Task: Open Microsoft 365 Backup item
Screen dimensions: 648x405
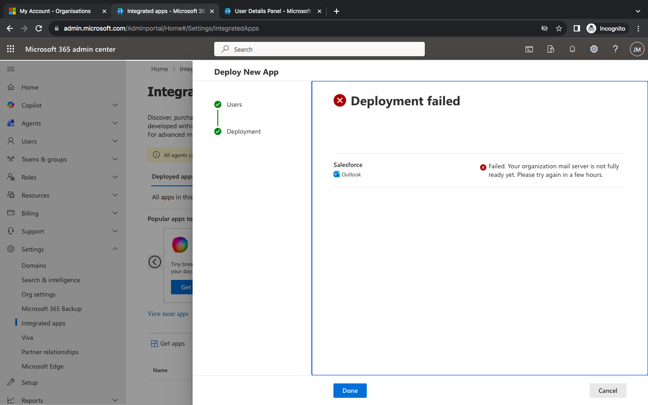Action: click(52, 309)
